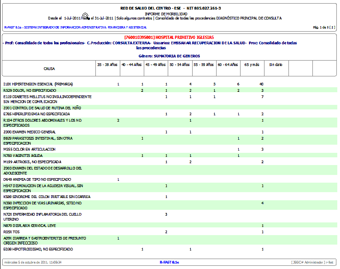This screenshot has height=269, width=340.
Task: Select row D649 ANEMIA DE TIPO NO ESPECIFICADO
Action: (170, 179)
